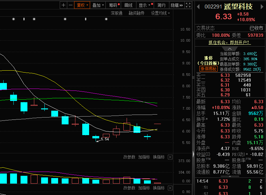This screenshot has height=195, width=266.
Task: Close the lower indicator sub-panel
Action: coord(170,188)
